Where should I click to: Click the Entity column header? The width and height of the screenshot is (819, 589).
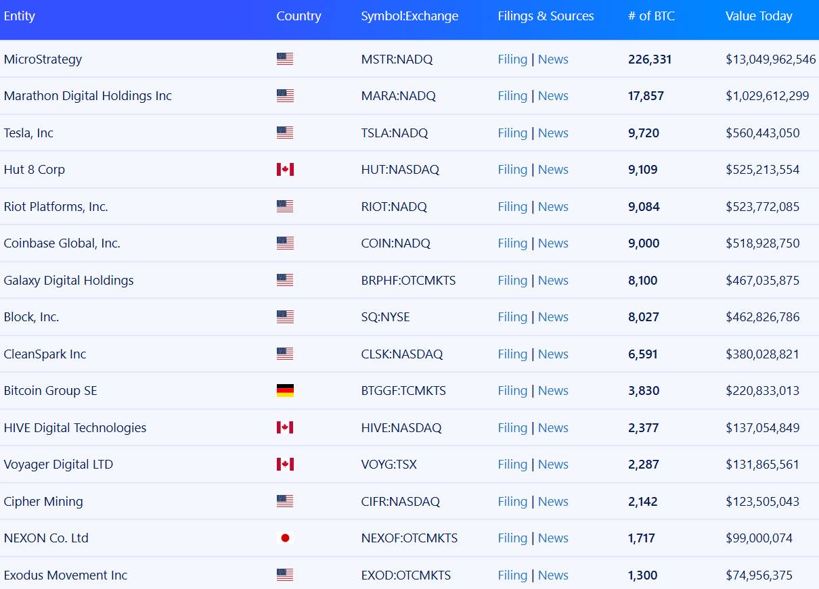[19, 16]
